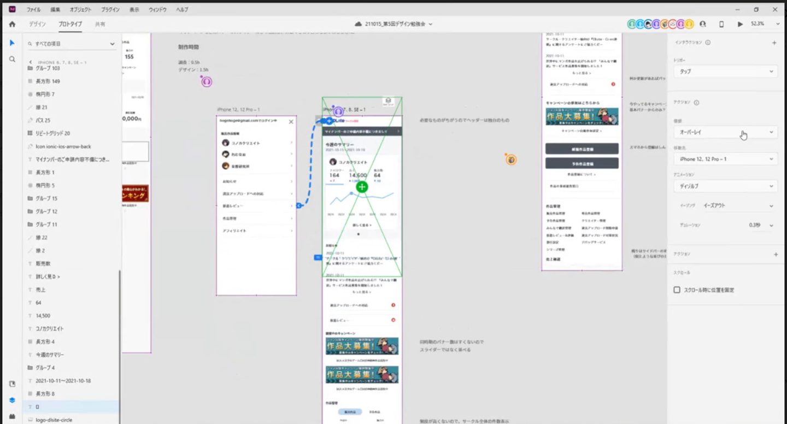Open the 52.3% zoom level dropdown
Screen dimensions: 787x424
(x=765, y=24)
